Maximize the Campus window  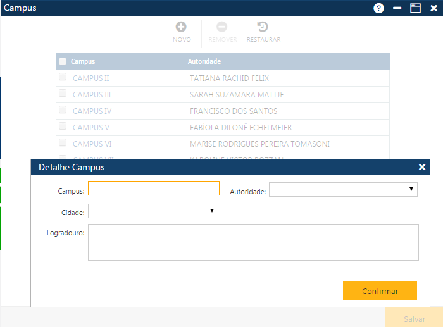point(415,8)
